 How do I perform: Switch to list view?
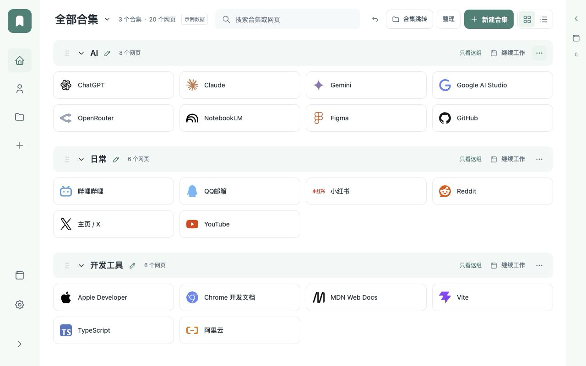coord(543,19)
